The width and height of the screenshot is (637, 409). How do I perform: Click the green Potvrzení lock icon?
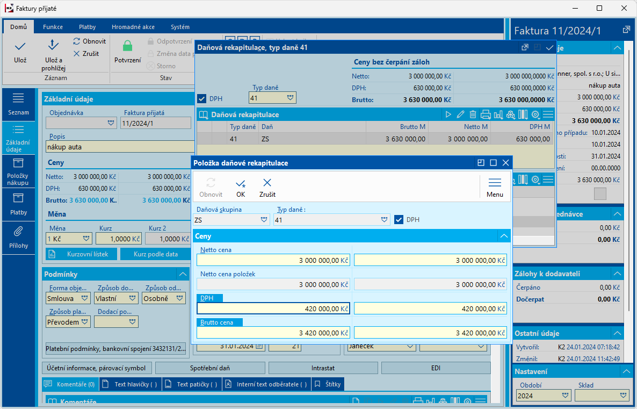click(x=128, y=46)
